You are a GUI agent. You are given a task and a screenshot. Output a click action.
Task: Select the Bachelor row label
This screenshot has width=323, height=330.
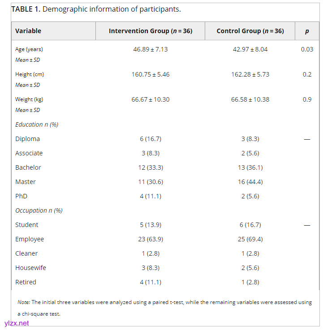(28, 167)
